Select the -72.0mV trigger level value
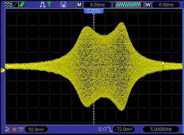 (x=124, y=129)
